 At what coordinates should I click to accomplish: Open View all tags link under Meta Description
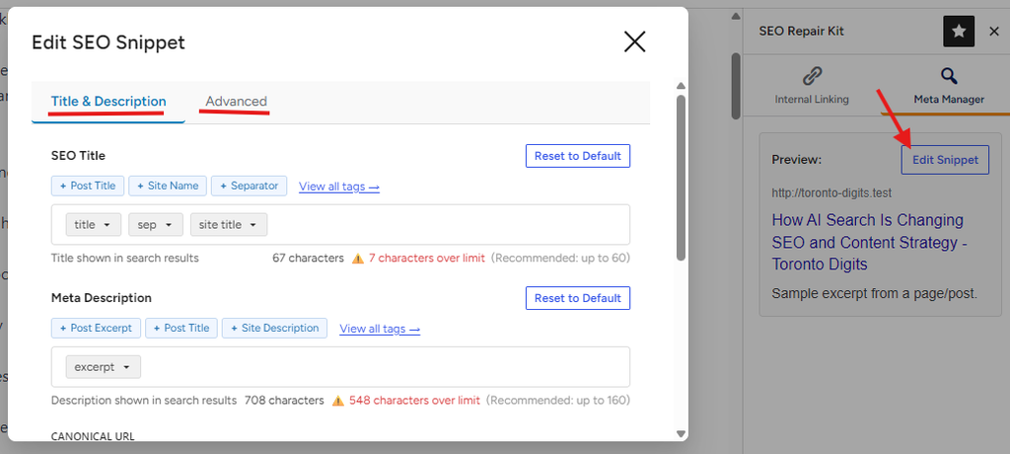[x=380, y=329]
